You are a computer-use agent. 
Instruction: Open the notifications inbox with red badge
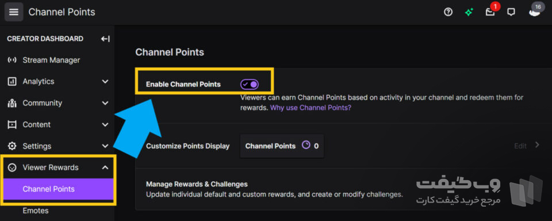[x=490, y=12]
